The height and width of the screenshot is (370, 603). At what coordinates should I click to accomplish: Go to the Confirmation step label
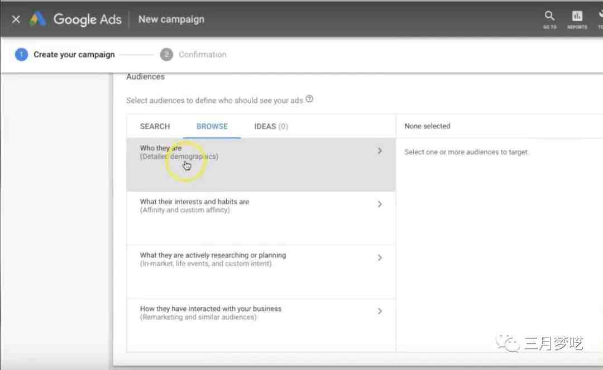(x=202, y=54)
